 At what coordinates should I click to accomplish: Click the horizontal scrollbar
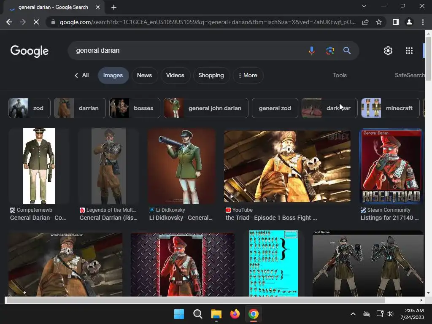tap(196, 300)
